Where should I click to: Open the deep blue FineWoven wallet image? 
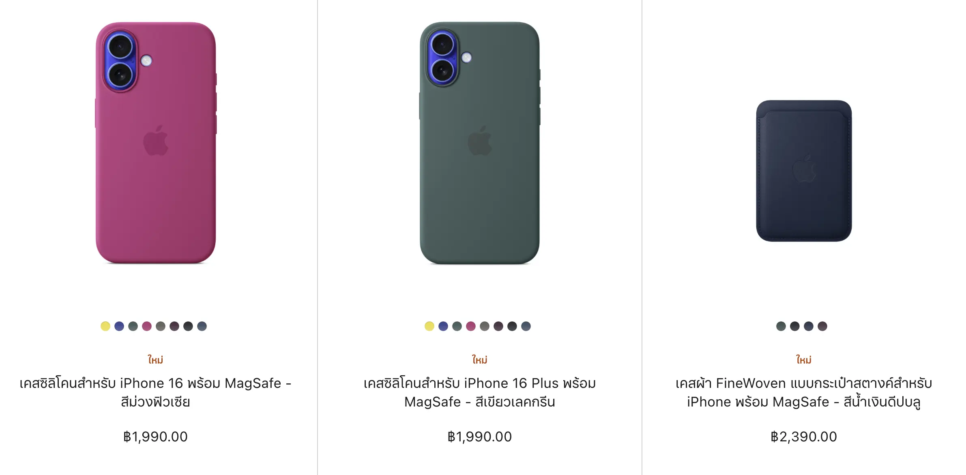[x=804, y=171]
